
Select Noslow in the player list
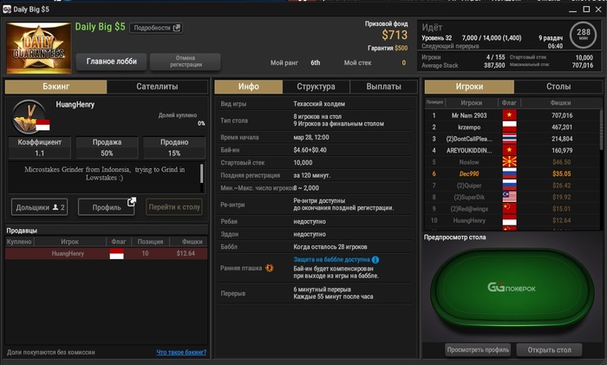pyautogui.click(x=469, y=162)
